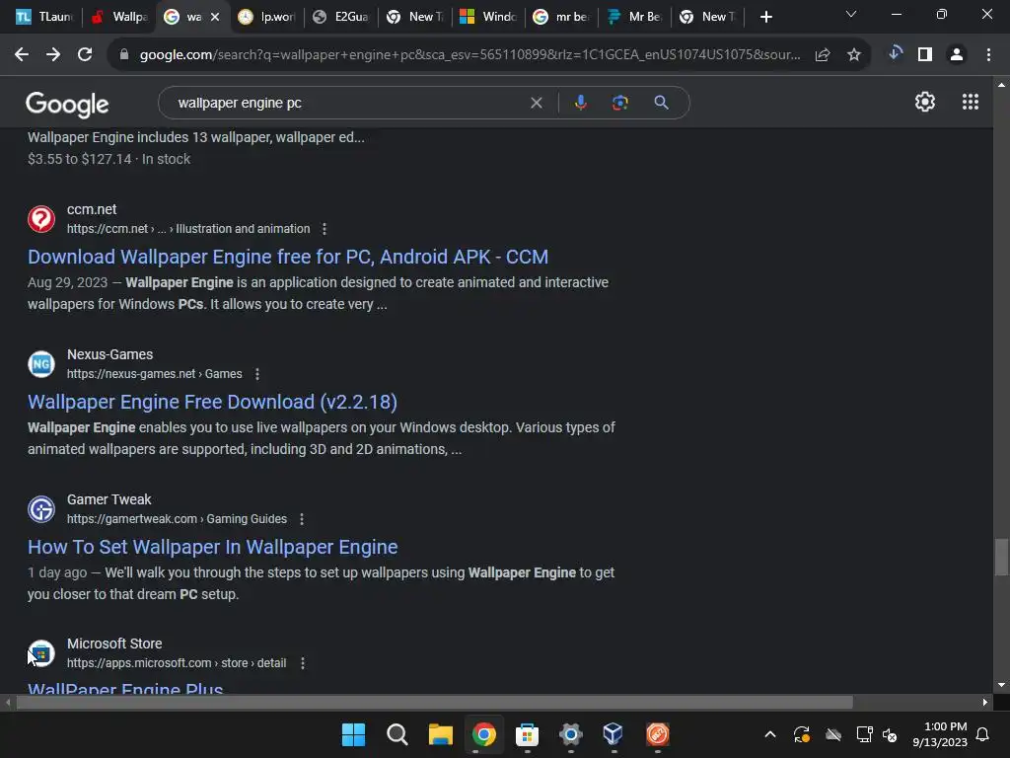Open the Windows Start menu

click(353, 734)
